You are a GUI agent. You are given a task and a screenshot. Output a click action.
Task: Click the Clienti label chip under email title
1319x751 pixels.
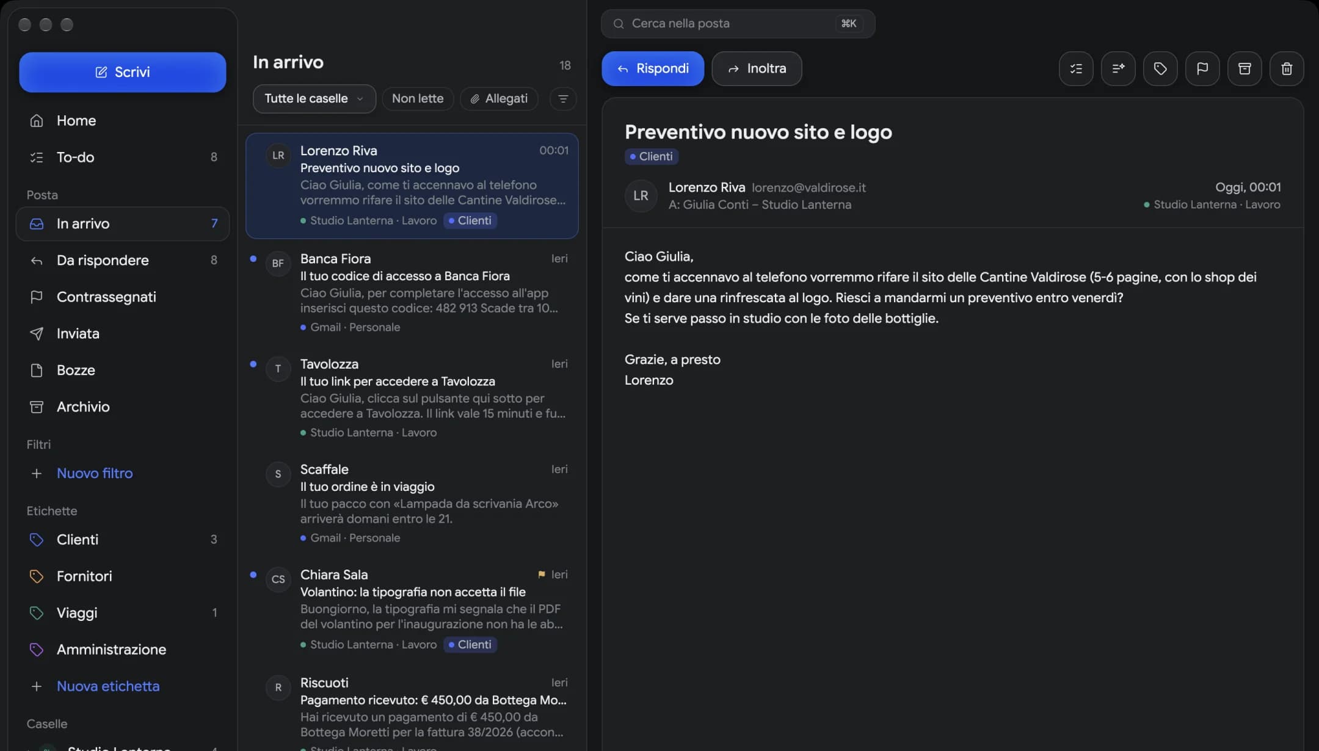[x=651, y=156]
